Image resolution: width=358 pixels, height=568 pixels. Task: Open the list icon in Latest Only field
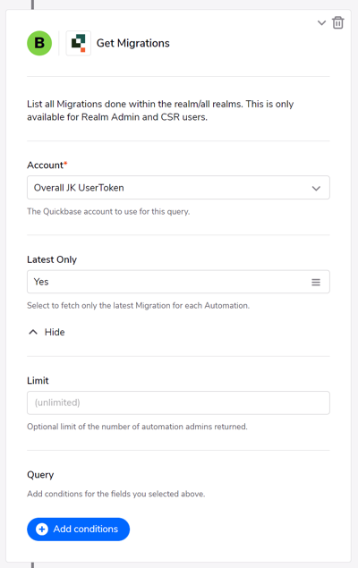(316, 282)
